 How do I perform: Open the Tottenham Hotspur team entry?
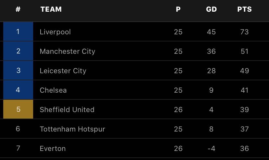pos(72,129)
